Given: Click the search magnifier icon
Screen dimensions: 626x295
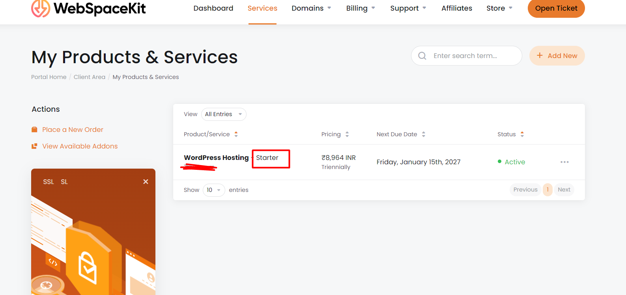Looking at the screenshot, I should (422, 56).
